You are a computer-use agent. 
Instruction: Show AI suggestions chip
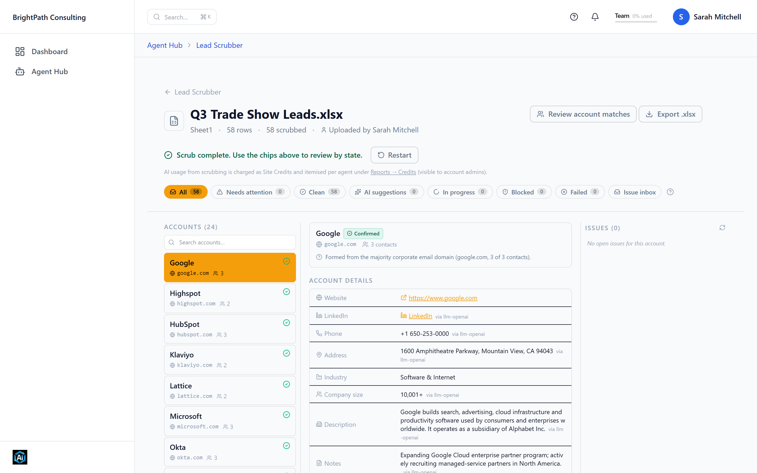click(387, 192)
